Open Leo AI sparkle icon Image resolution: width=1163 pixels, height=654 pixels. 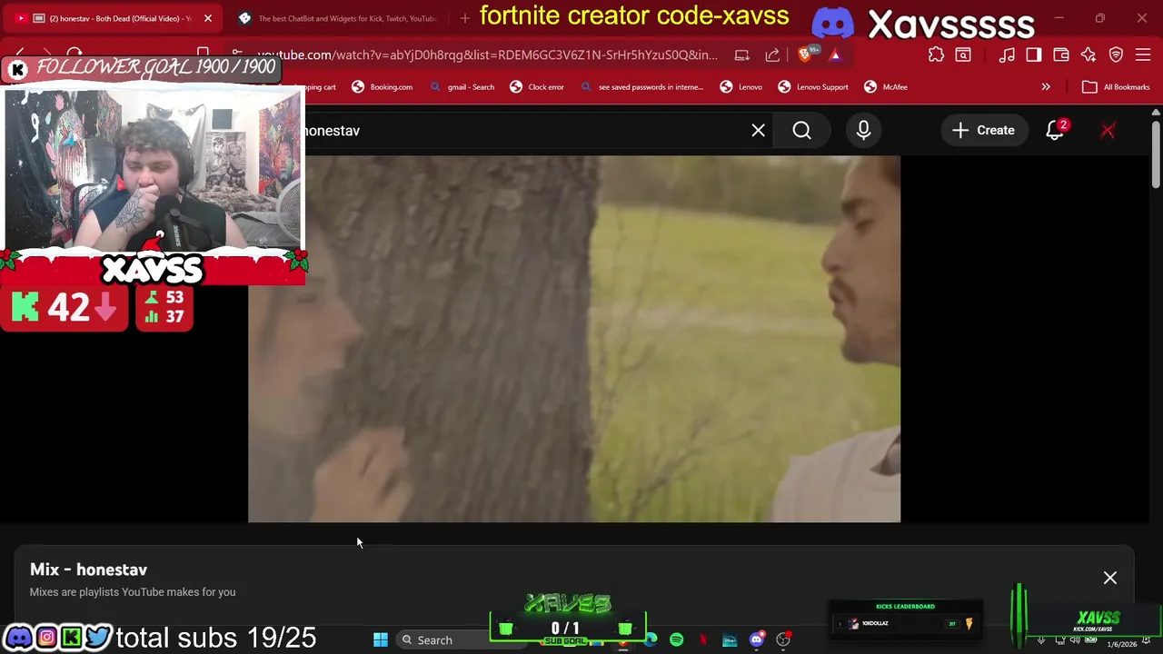click(1088, 54)
